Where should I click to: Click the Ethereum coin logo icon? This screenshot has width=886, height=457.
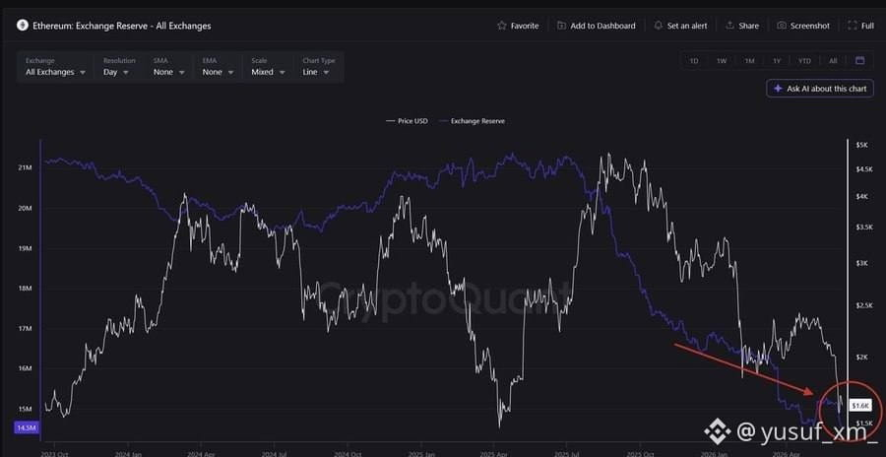click(x=22, y=26)
